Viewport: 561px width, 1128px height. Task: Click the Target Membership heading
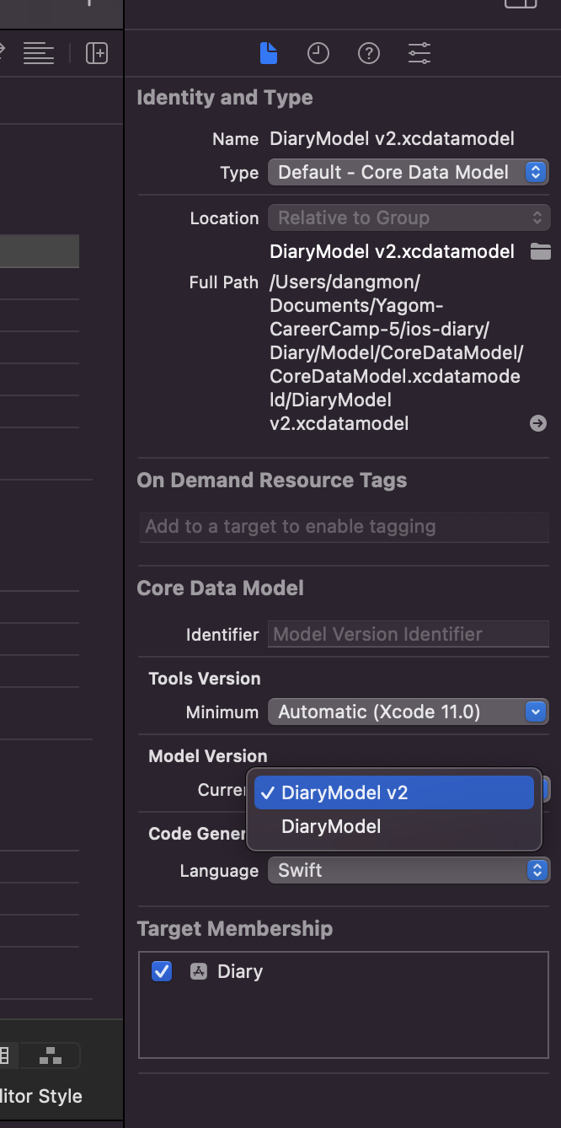pos(235,928)
